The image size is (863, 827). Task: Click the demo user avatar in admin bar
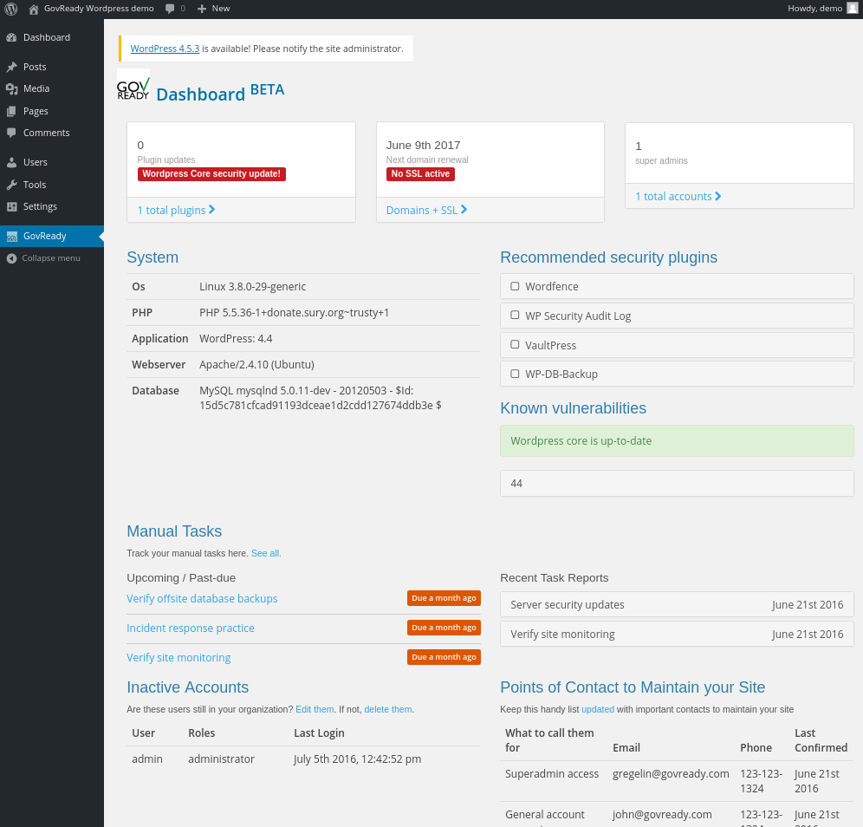(853, 9)
